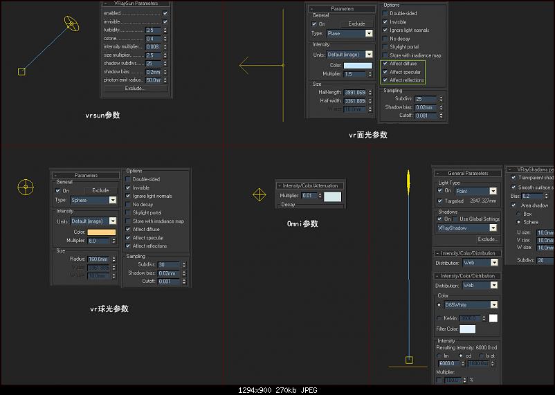Viewport: 555px width, 395px height.
Task: Select the Box area shadow radio button
Action: click(x=518, y=214)
